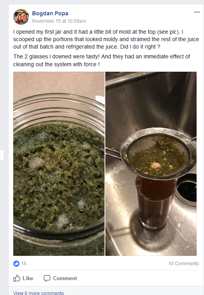Open the post options three-dot menu
This screenshot has height=295, width=204.
[197, 12]
